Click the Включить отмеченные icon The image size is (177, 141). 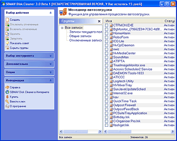point(7,29)
